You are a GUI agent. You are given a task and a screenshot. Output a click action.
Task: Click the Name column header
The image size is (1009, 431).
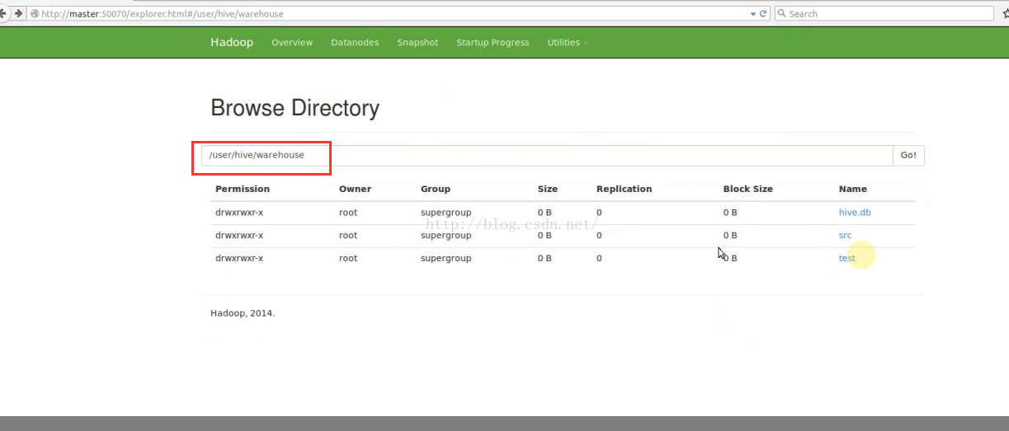coord(853,189)
